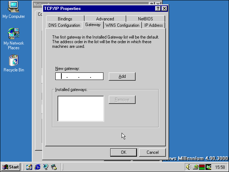Click the help question mark button
This screenshot has width=229, height=172.
coord(158,9)
